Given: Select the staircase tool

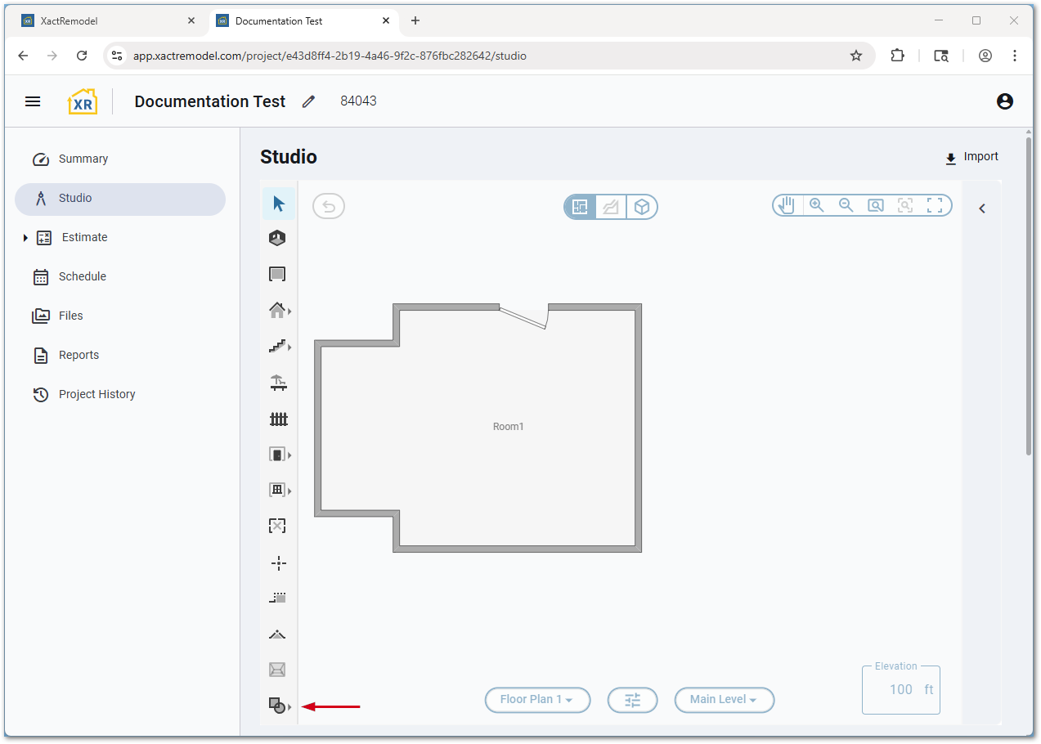Looking at the screenshot, I should [x=278, y=347].
